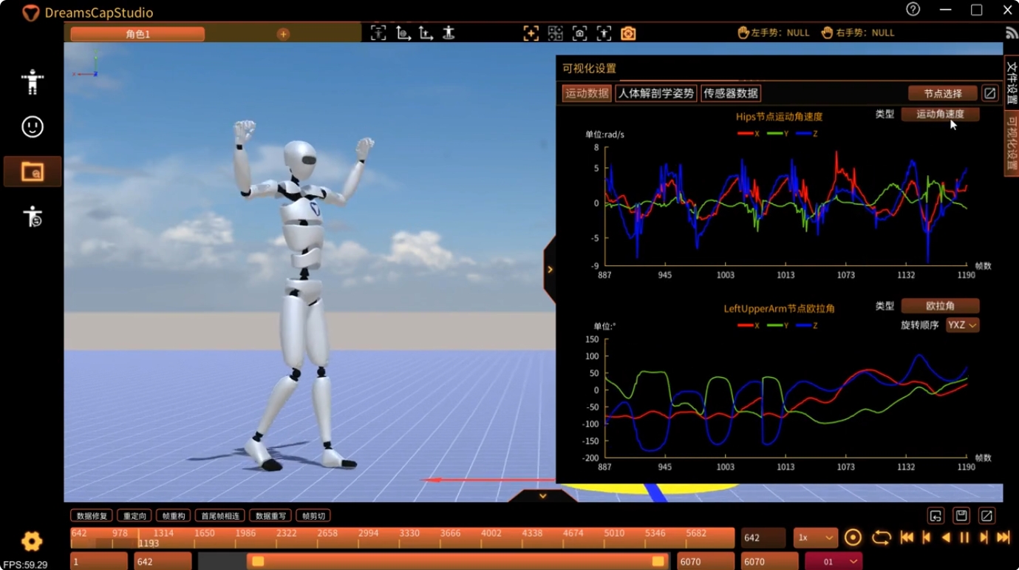Open the help question mark icon
1019x570 pixels.
point(913,10)
